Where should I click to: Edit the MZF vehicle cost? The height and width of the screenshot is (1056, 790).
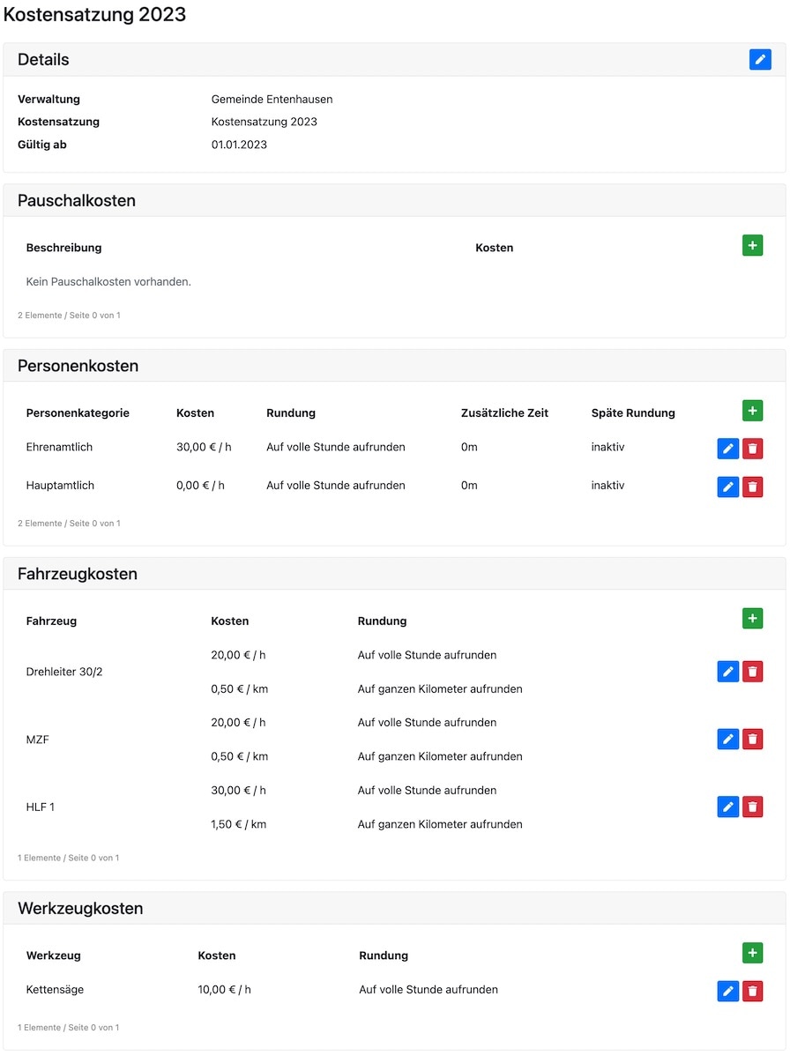tap(727, 740)
